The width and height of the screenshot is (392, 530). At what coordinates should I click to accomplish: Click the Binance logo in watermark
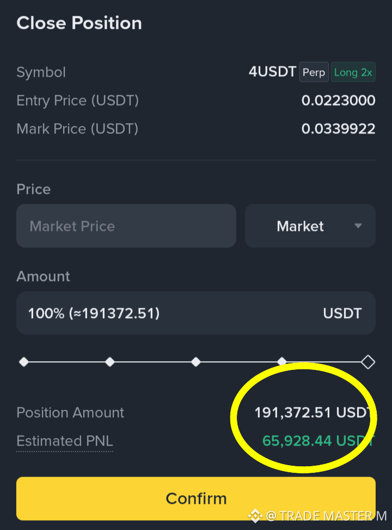pyautogui.click(x=255, y=516)
